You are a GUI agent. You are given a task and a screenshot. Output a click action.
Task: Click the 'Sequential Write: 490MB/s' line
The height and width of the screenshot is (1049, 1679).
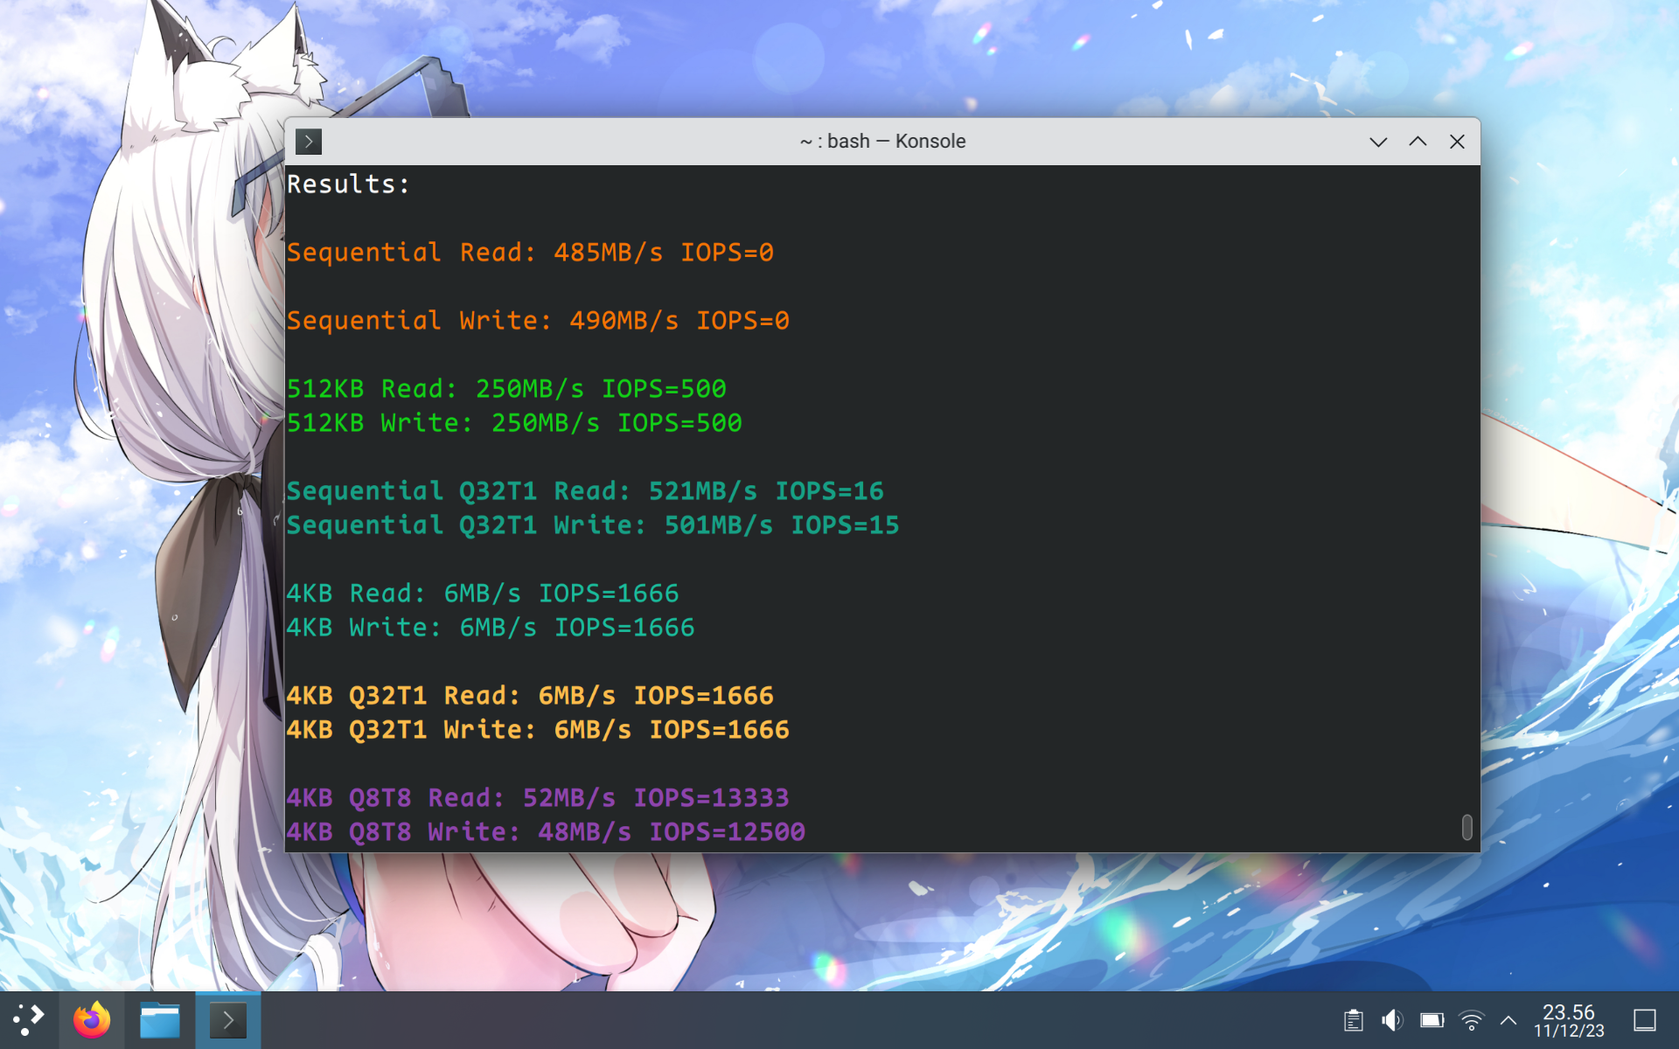538,321
